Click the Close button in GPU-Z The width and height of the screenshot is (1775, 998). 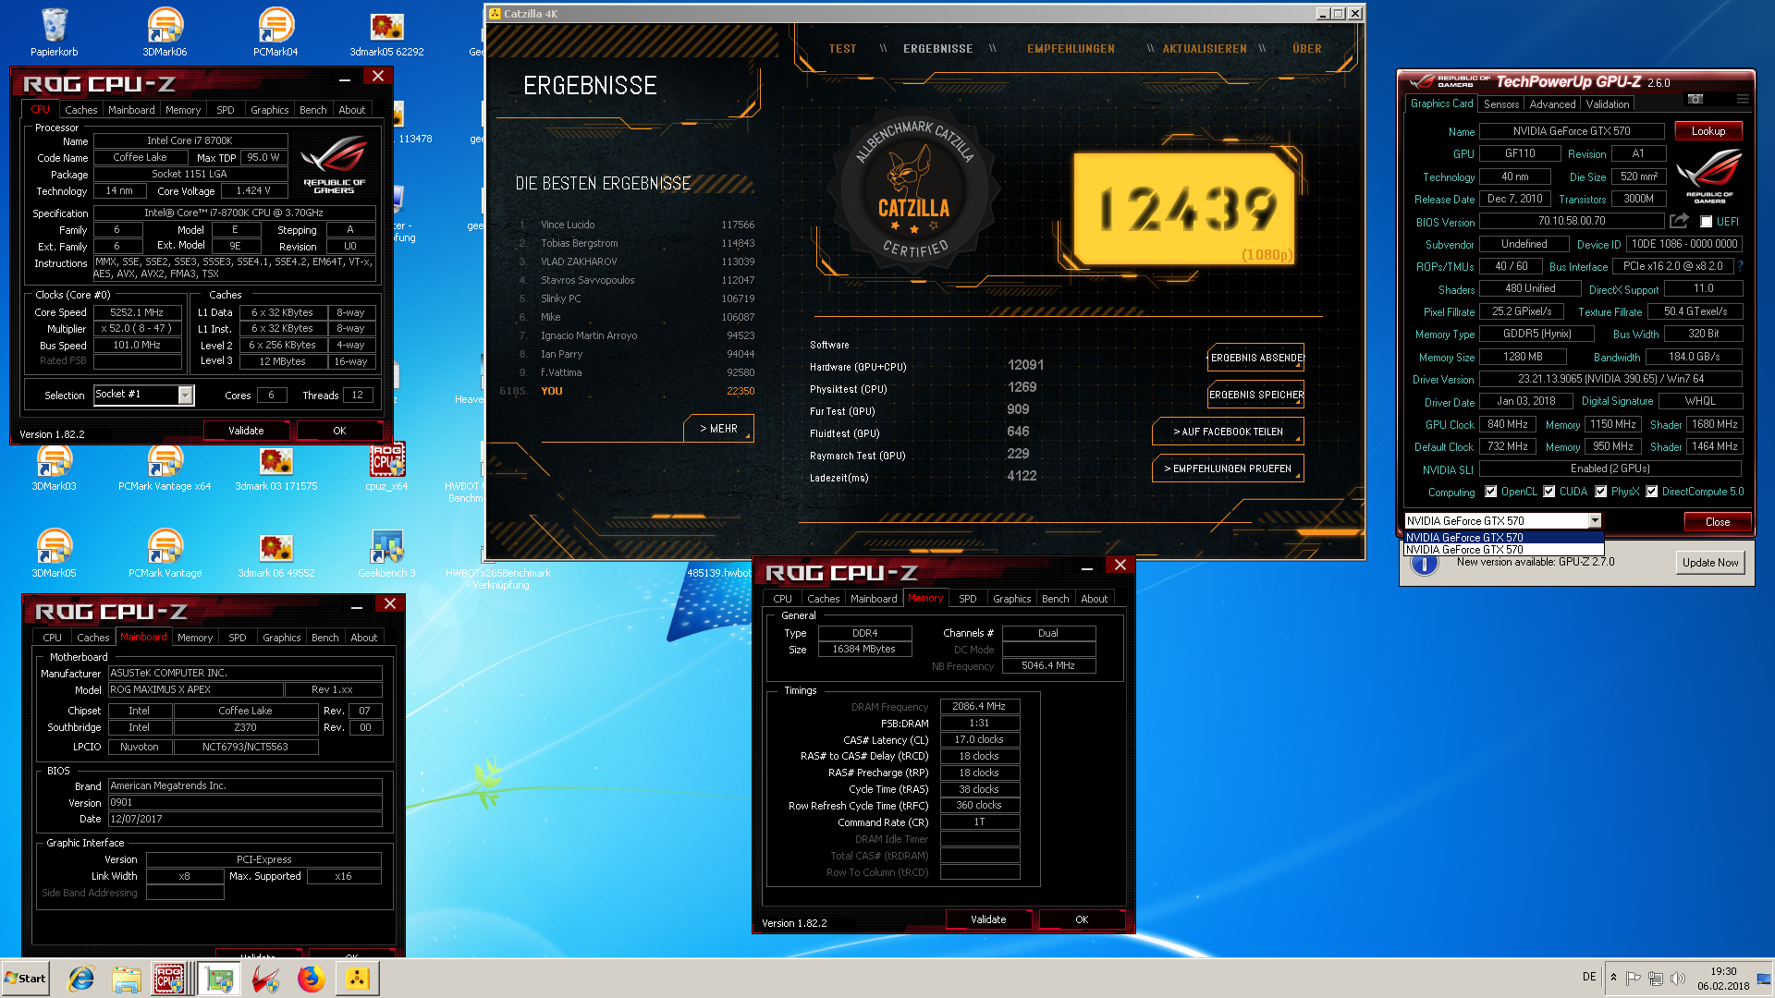(x=1717, y=522)
